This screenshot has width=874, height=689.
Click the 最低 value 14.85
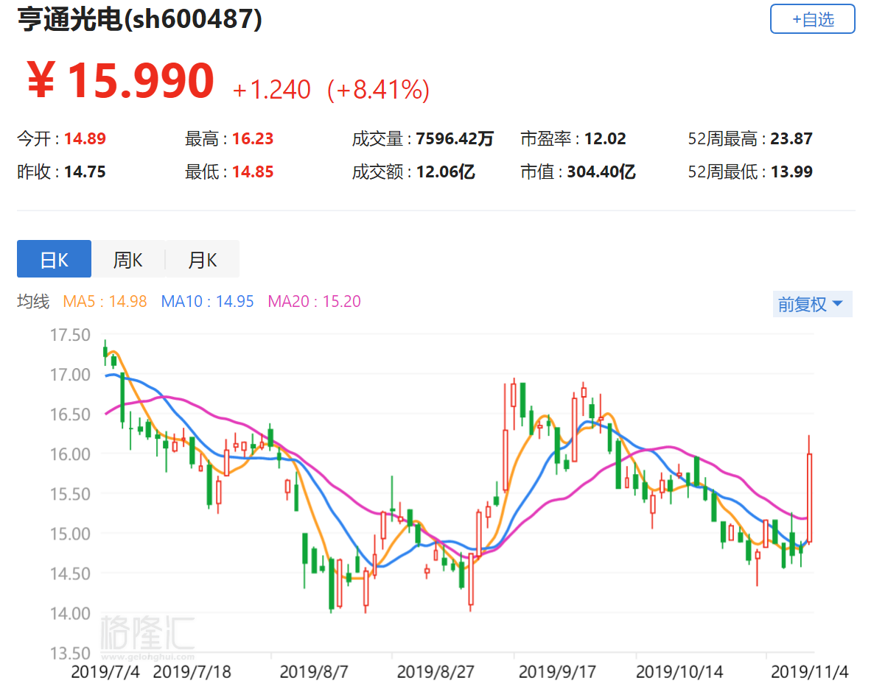point(253,172)
